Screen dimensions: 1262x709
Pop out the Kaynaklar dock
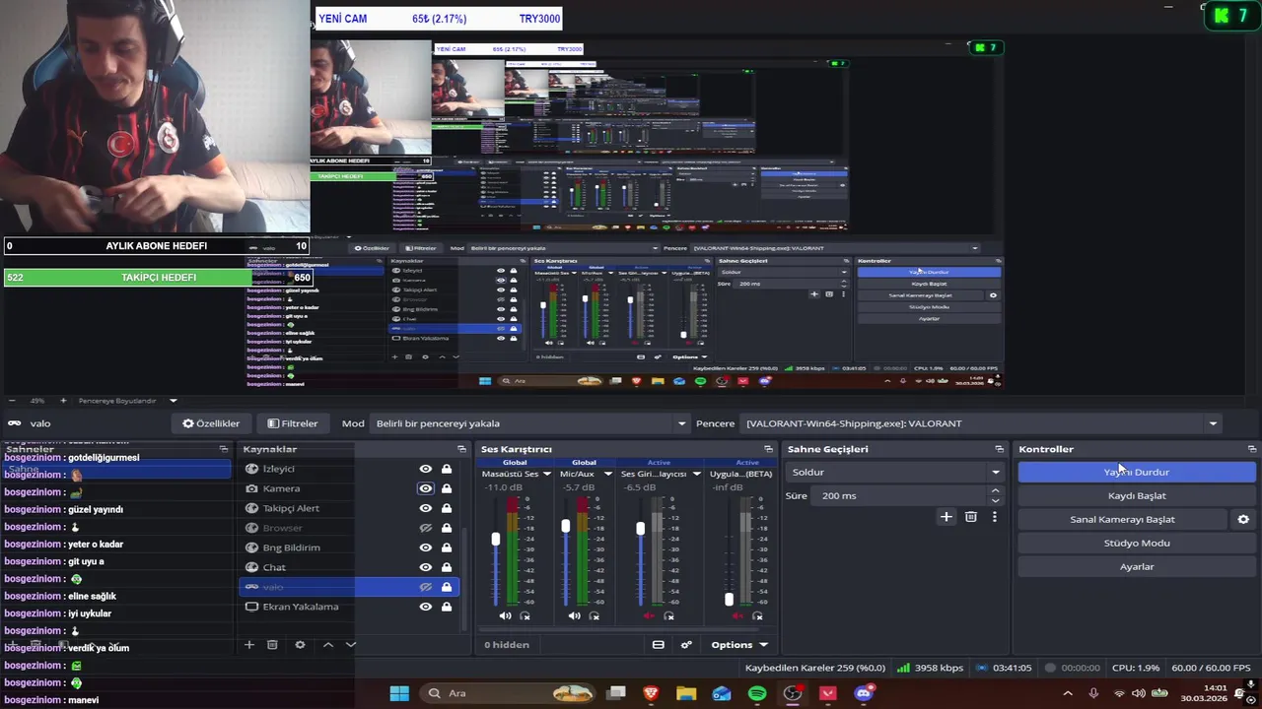(x=461, y=449)
